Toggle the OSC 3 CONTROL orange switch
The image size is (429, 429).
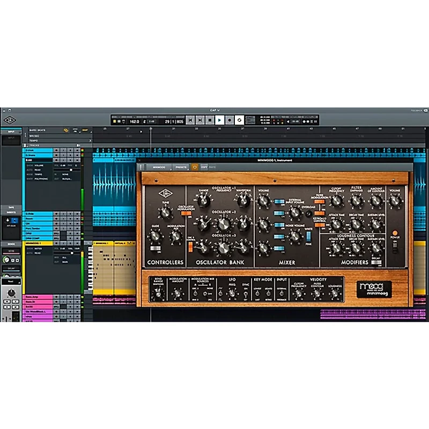[x=190, y=247]
